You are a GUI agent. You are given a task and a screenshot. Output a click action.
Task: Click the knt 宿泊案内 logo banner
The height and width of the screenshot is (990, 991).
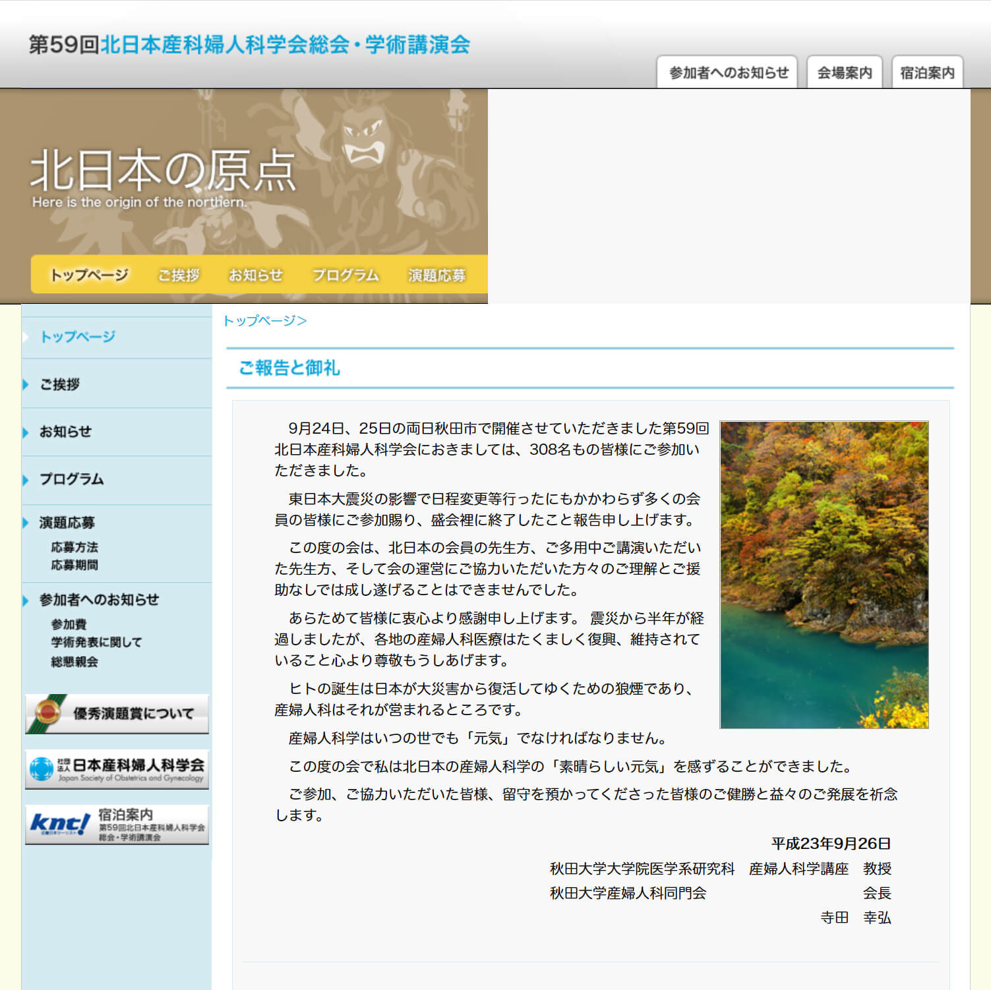[117, 825]
